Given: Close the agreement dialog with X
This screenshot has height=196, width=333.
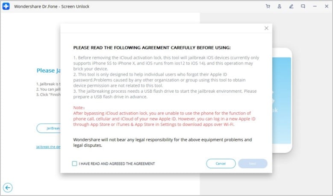Looking at the screenshot, I should tap(266, 28).
